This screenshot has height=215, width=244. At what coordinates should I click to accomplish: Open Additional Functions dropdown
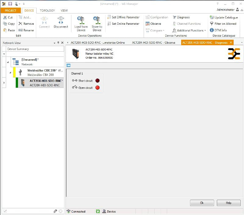point(190,31)
